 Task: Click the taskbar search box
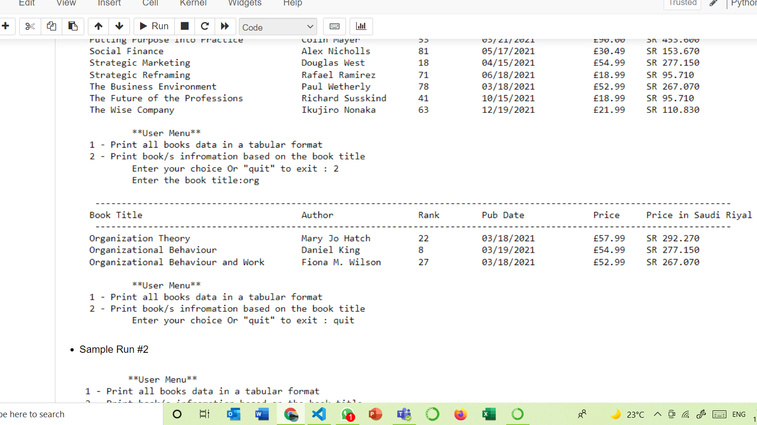(81, 414)
